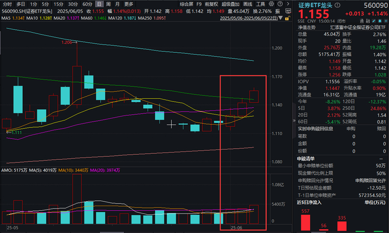Click the 最小申赎单位份额 50万 value
389x233 pixels.
[x=381, y=166]
